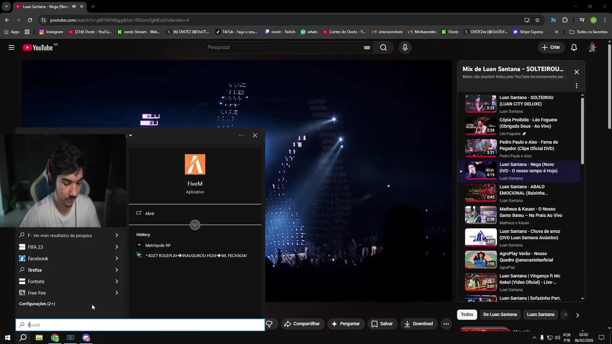Open more video actions ellipsis button
Screen dimensions: 612x344
[446, 324]
